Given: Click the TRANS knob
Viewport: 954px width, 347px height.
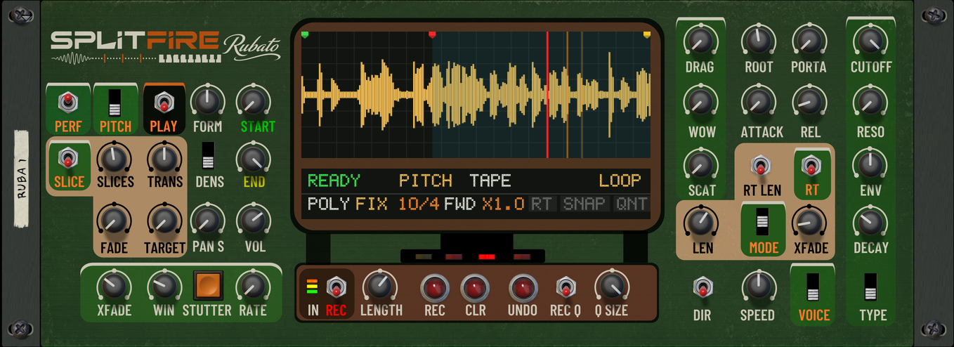Looking at the screenshot, I should [x=164, y=158].
